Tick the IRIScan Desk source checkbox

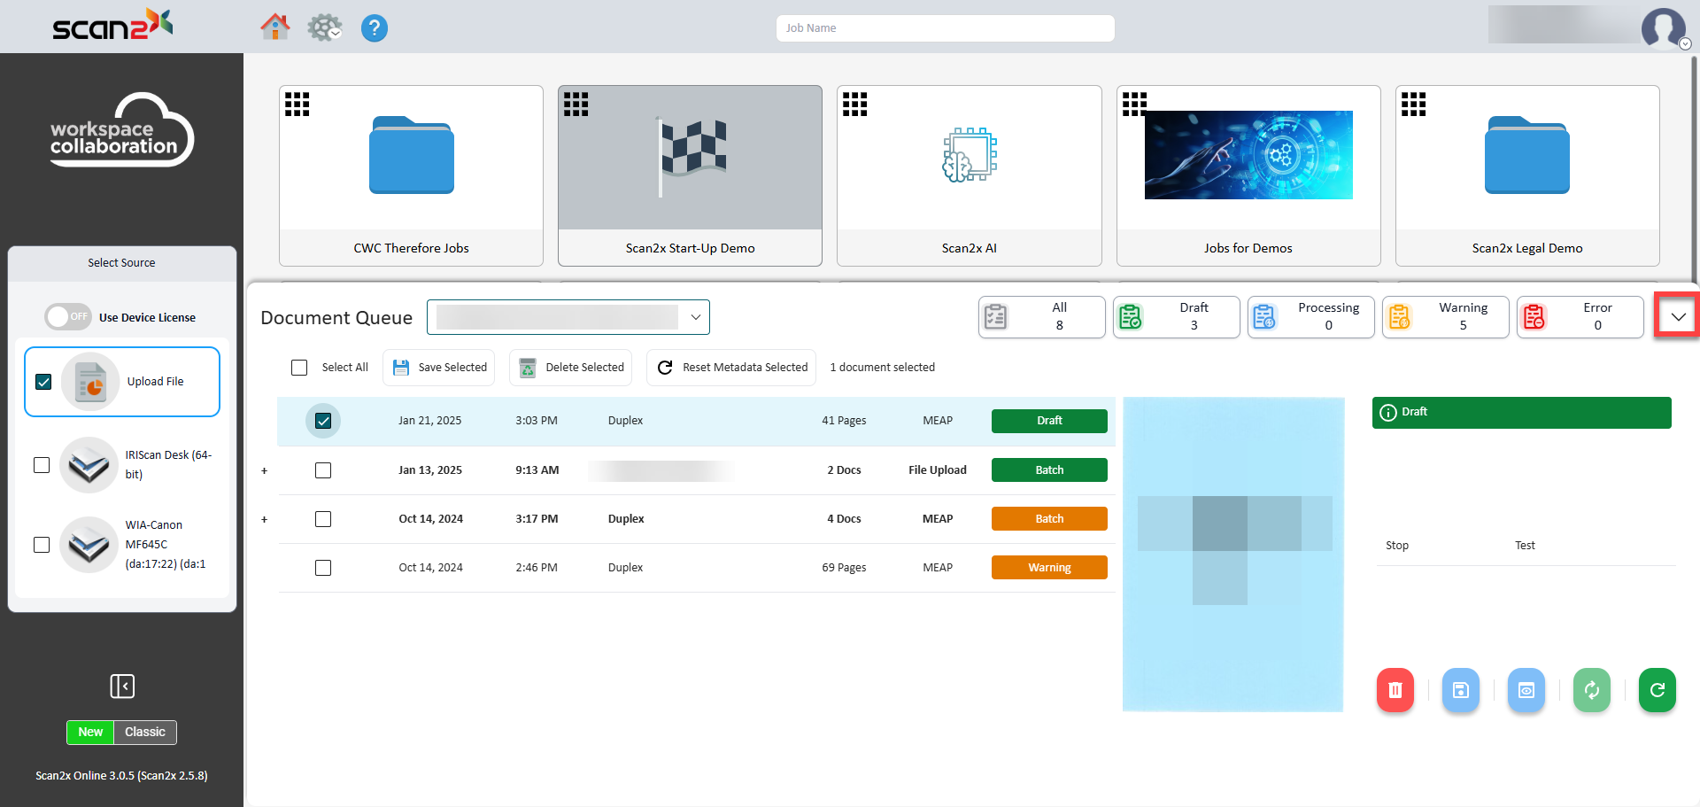(42, 465)
